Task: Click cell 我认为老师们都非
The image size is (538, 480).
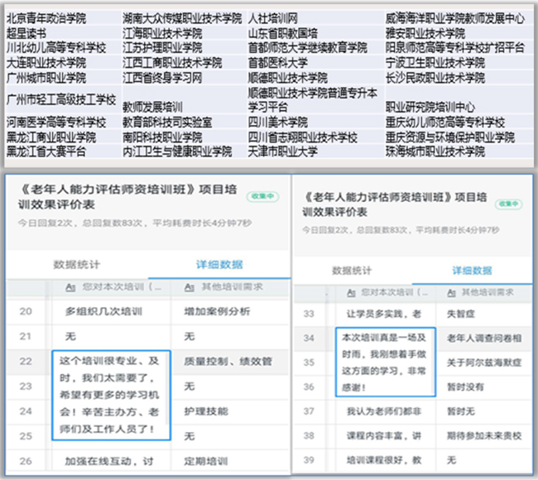Action: coord(383,411)
